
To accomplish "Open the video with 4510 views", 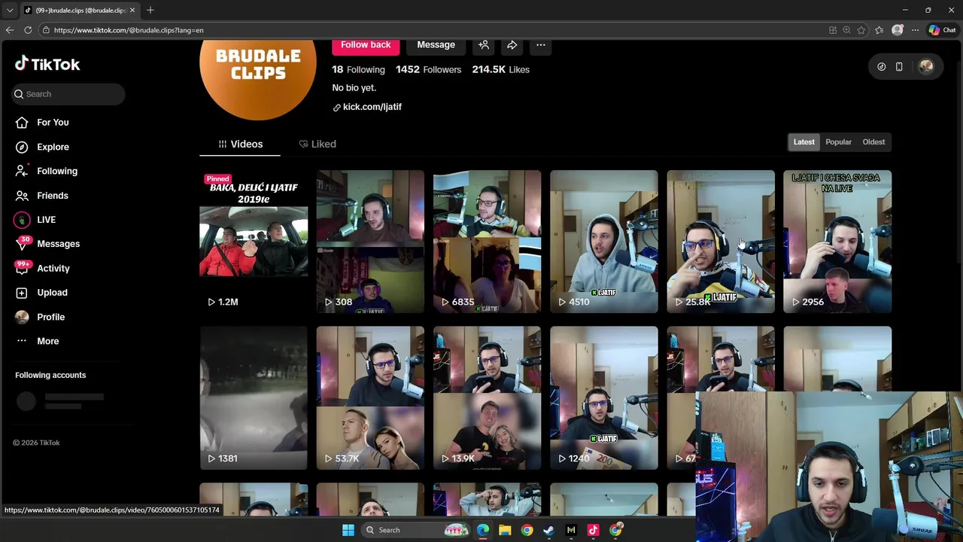I will 603,241.
